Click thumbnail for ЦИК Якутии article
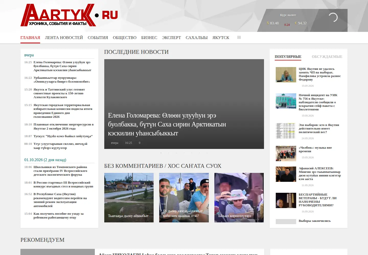 286,75
